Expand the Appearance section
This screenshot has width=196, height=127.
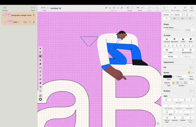(x=193, y=62)
